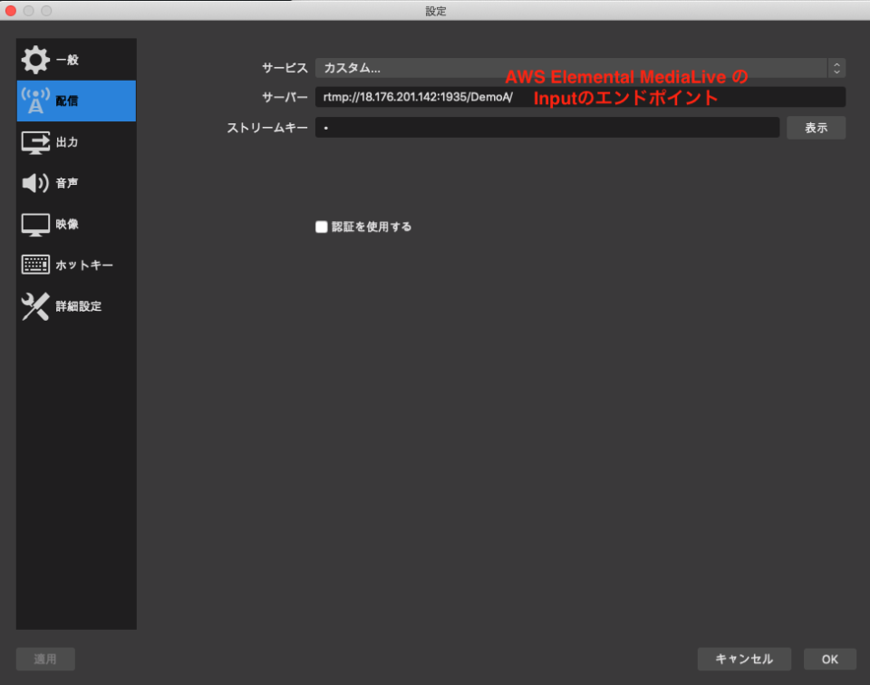Click the サービス field label
The height and width of the screenshot is (685, 870).
pos(285,68)
